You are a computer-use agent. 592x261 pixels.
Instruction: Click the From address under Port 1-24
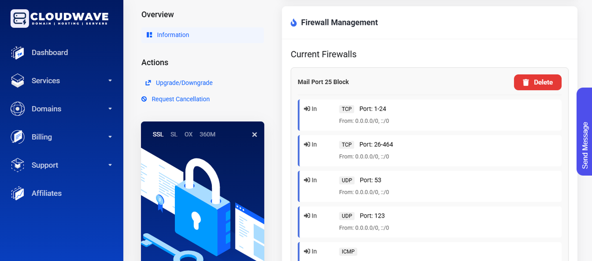point(364,121)
